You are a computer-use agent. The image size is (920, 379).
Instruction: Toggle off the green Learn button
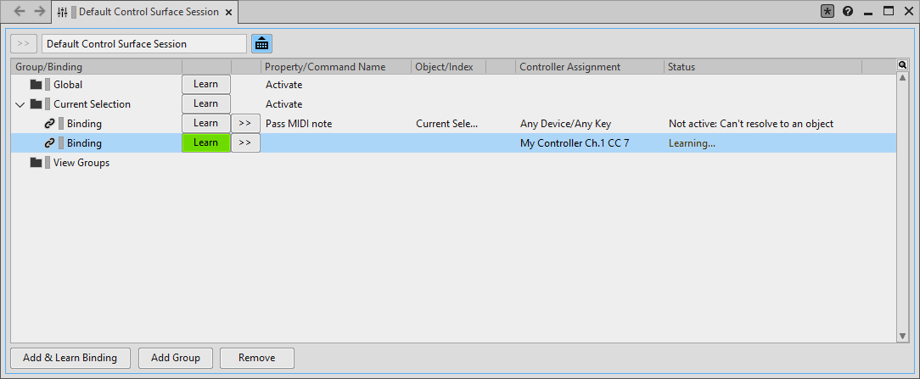pos(205,142)
